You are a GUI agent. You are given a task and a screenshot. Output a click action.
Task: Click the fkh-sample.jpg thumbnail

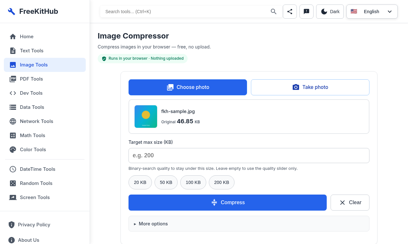point(146,117)
